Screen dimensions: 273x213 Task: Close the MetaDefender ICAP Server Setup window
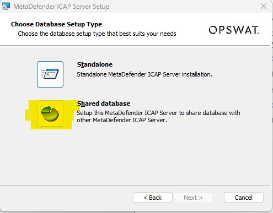264,6
